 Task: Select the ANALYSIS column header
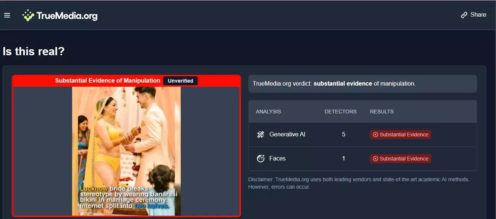tap(268, 111)
